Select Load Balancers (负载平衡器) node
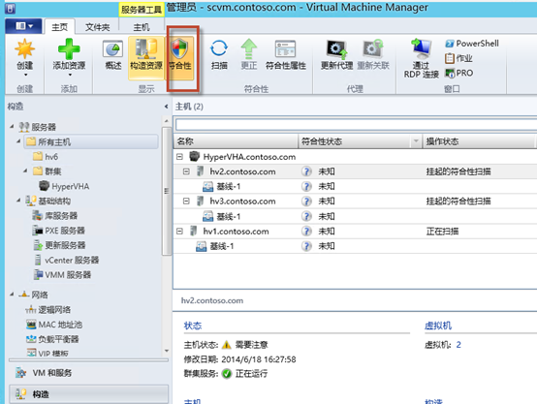 click(x=52, y=339)
